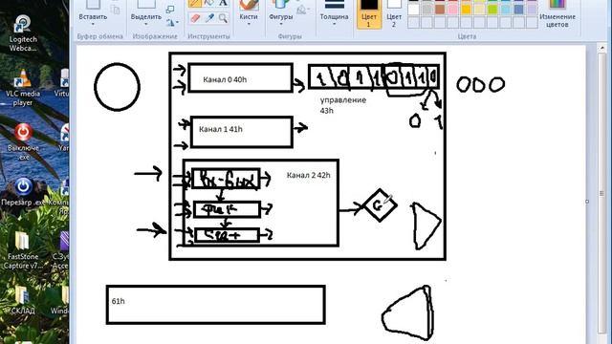This screenshot has width=612, height=344.
Task: Click the 'Канал 2 42h' text on canvas
Action: pyautogui.click(x=308, y=175)
